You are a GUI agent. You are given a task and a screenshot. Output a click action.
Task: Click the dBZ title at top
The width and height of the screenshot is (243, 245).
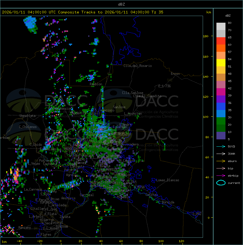(121, 4)
